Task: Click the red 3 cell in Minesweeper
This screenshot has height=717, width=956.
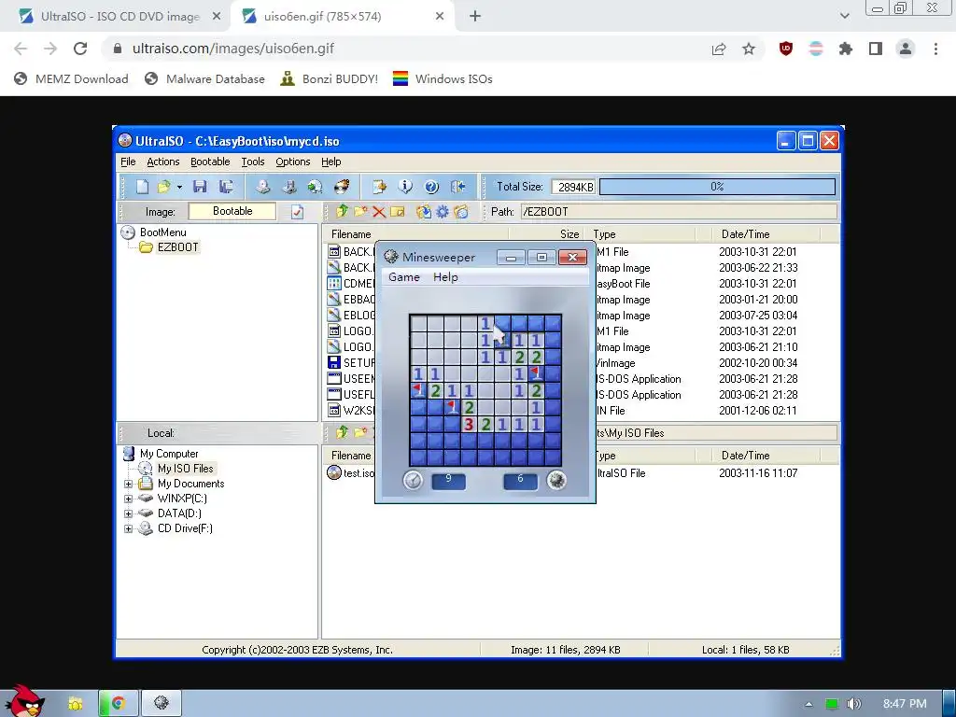Action: 469,425
